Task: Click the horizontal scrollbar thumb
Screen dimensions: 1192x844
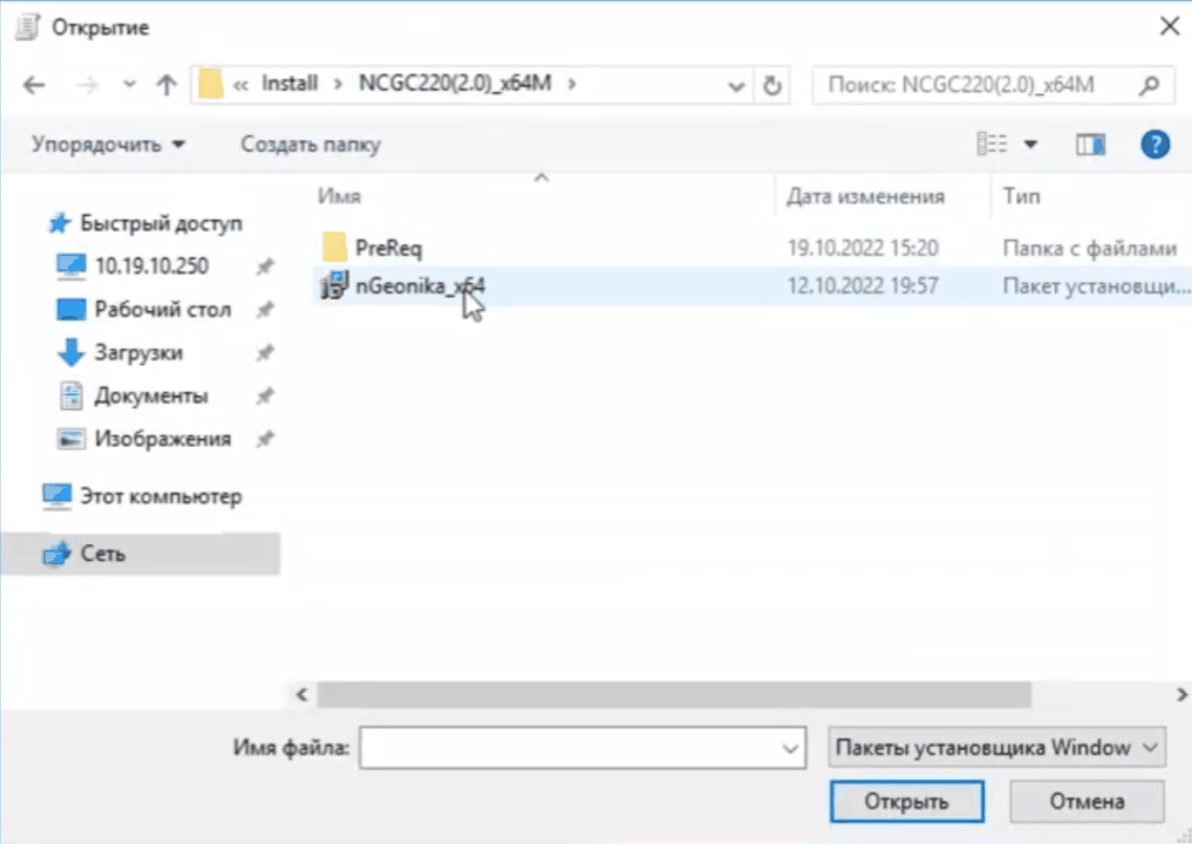Action: pyautogui.click(x=674, y=694)
